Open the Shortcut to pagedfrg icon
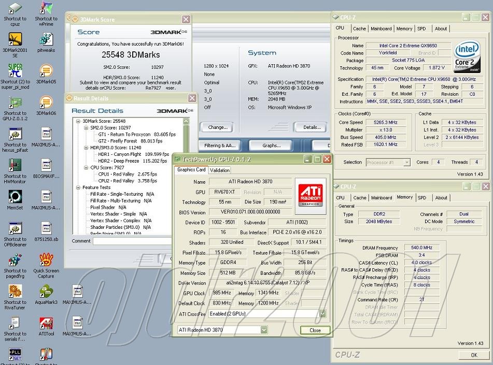Screen dimensions: 493x365 (x=15, y=266)
